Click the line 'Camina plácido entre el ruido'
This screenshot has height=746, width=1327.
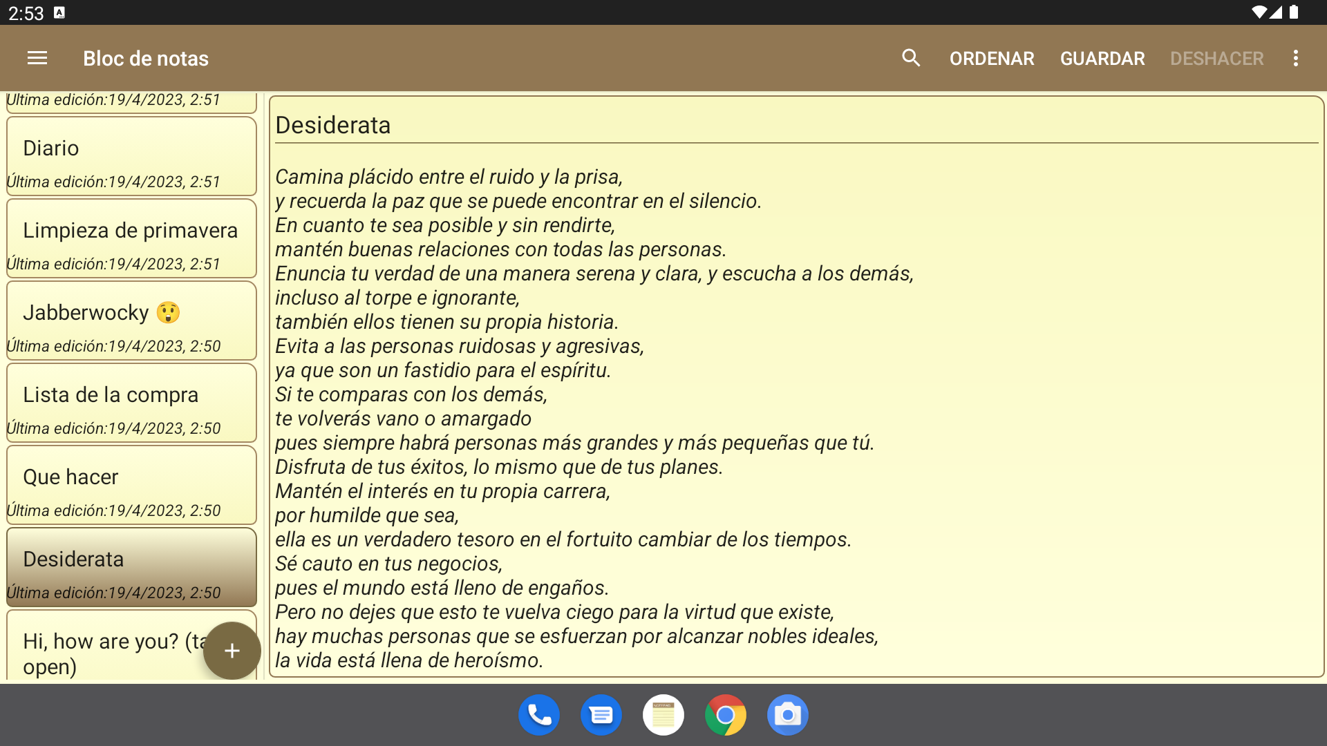click(x=449, y=177)
